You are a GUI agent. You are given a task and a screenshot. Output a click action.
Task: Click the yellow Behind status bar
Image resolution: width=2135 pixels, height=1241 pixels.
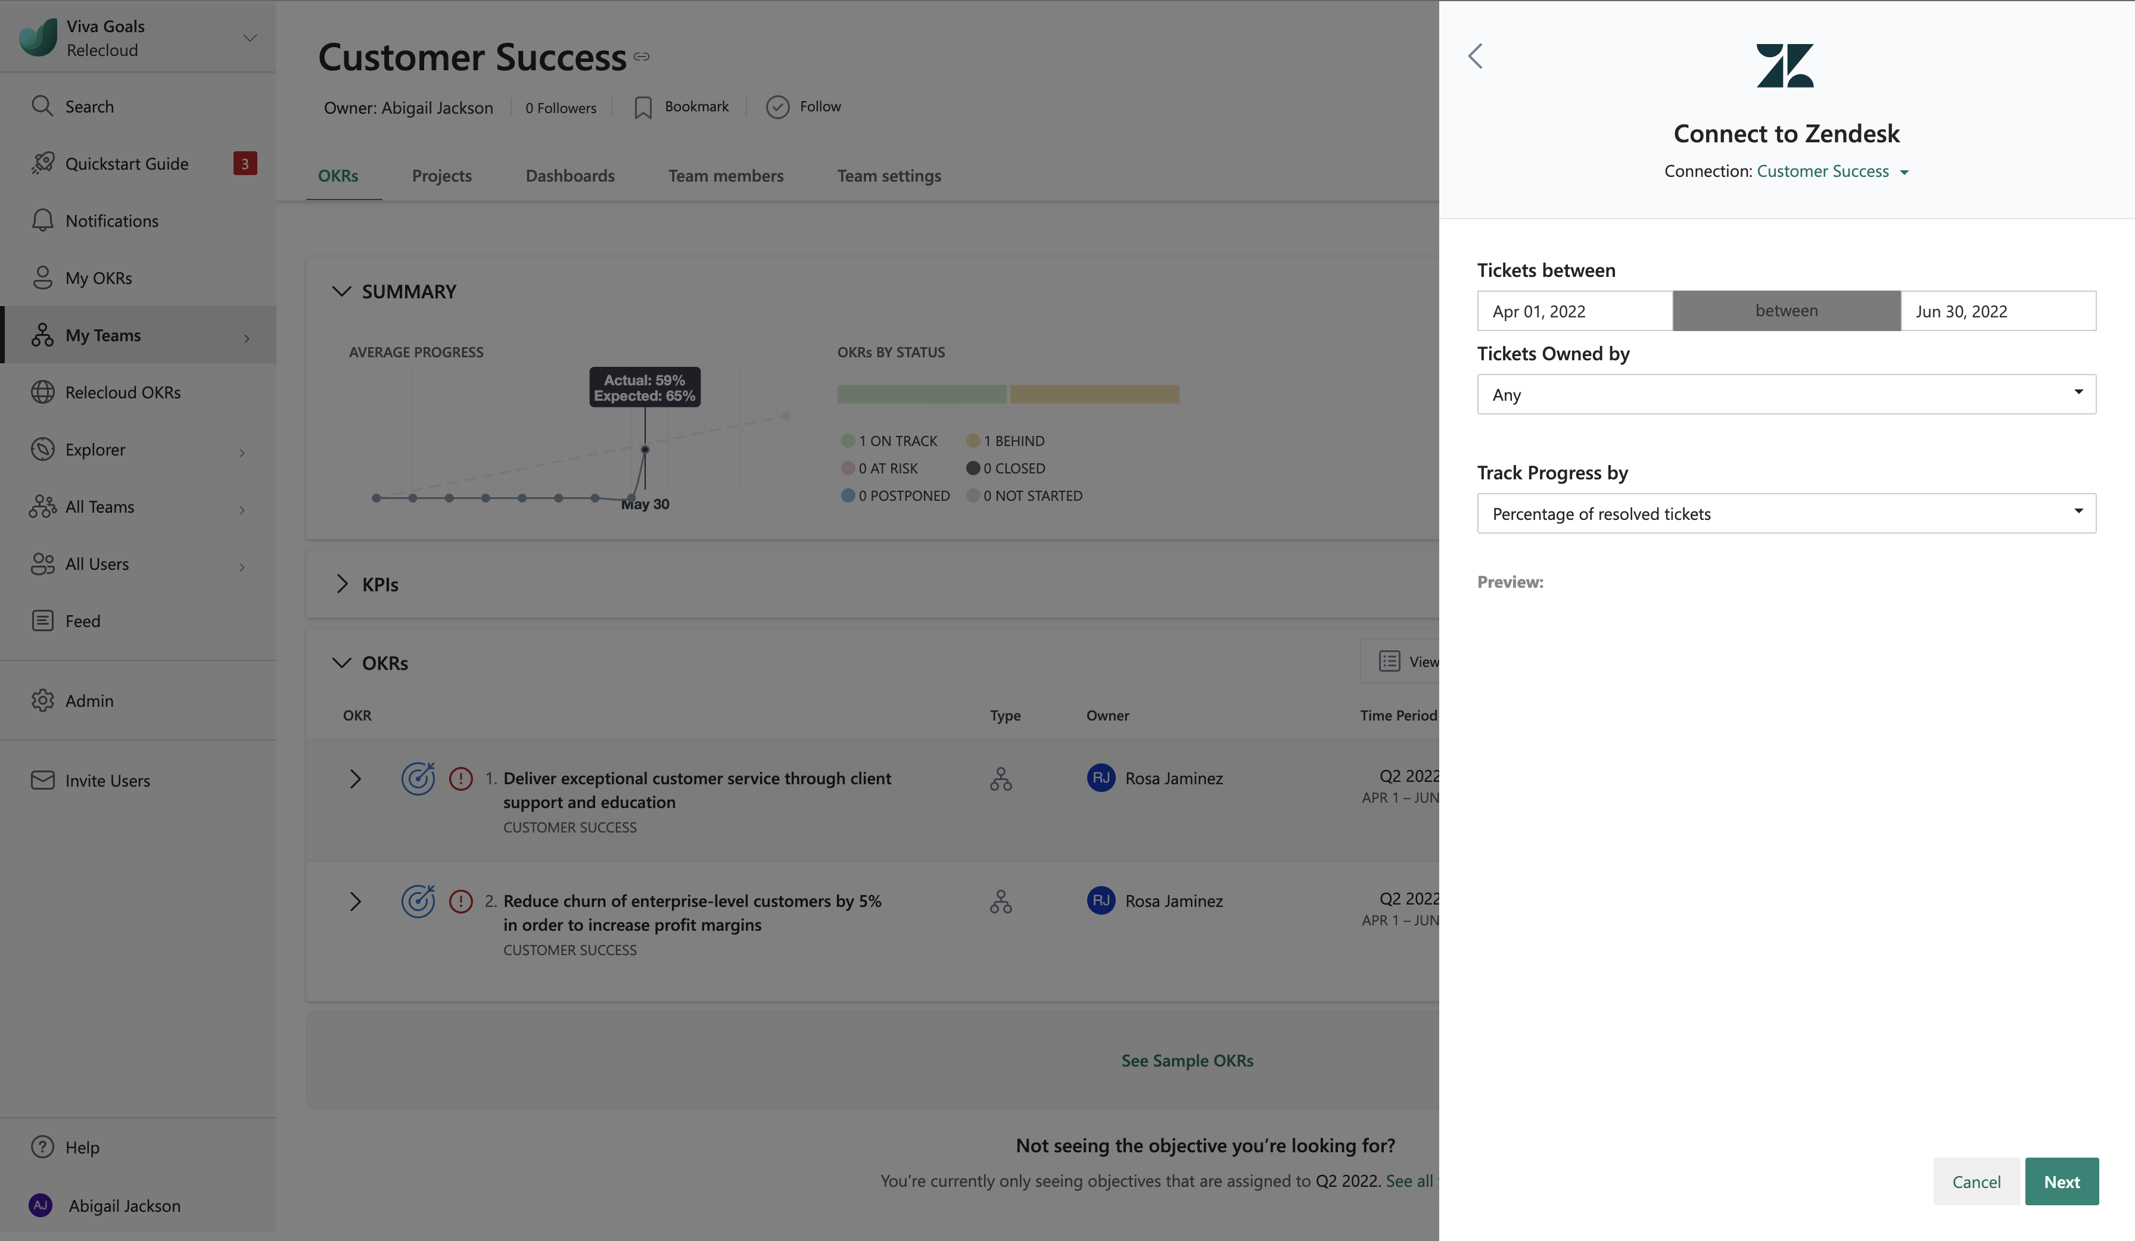tap(1095, 394)
